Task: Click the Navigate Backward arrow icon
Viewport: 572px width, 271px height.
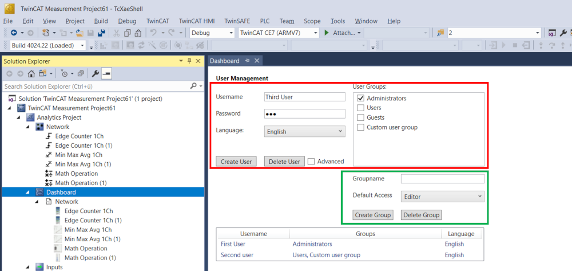Action: pos(14,33)
